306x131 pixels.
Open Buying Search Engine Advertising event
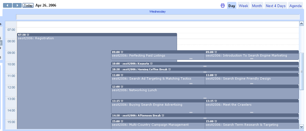(147, 105)
